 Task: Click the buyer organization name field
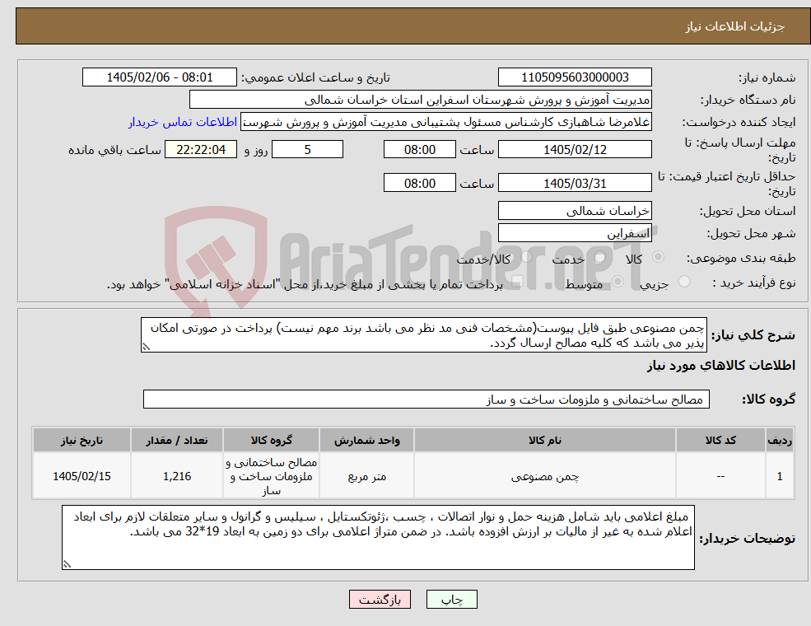pos(421,100)
